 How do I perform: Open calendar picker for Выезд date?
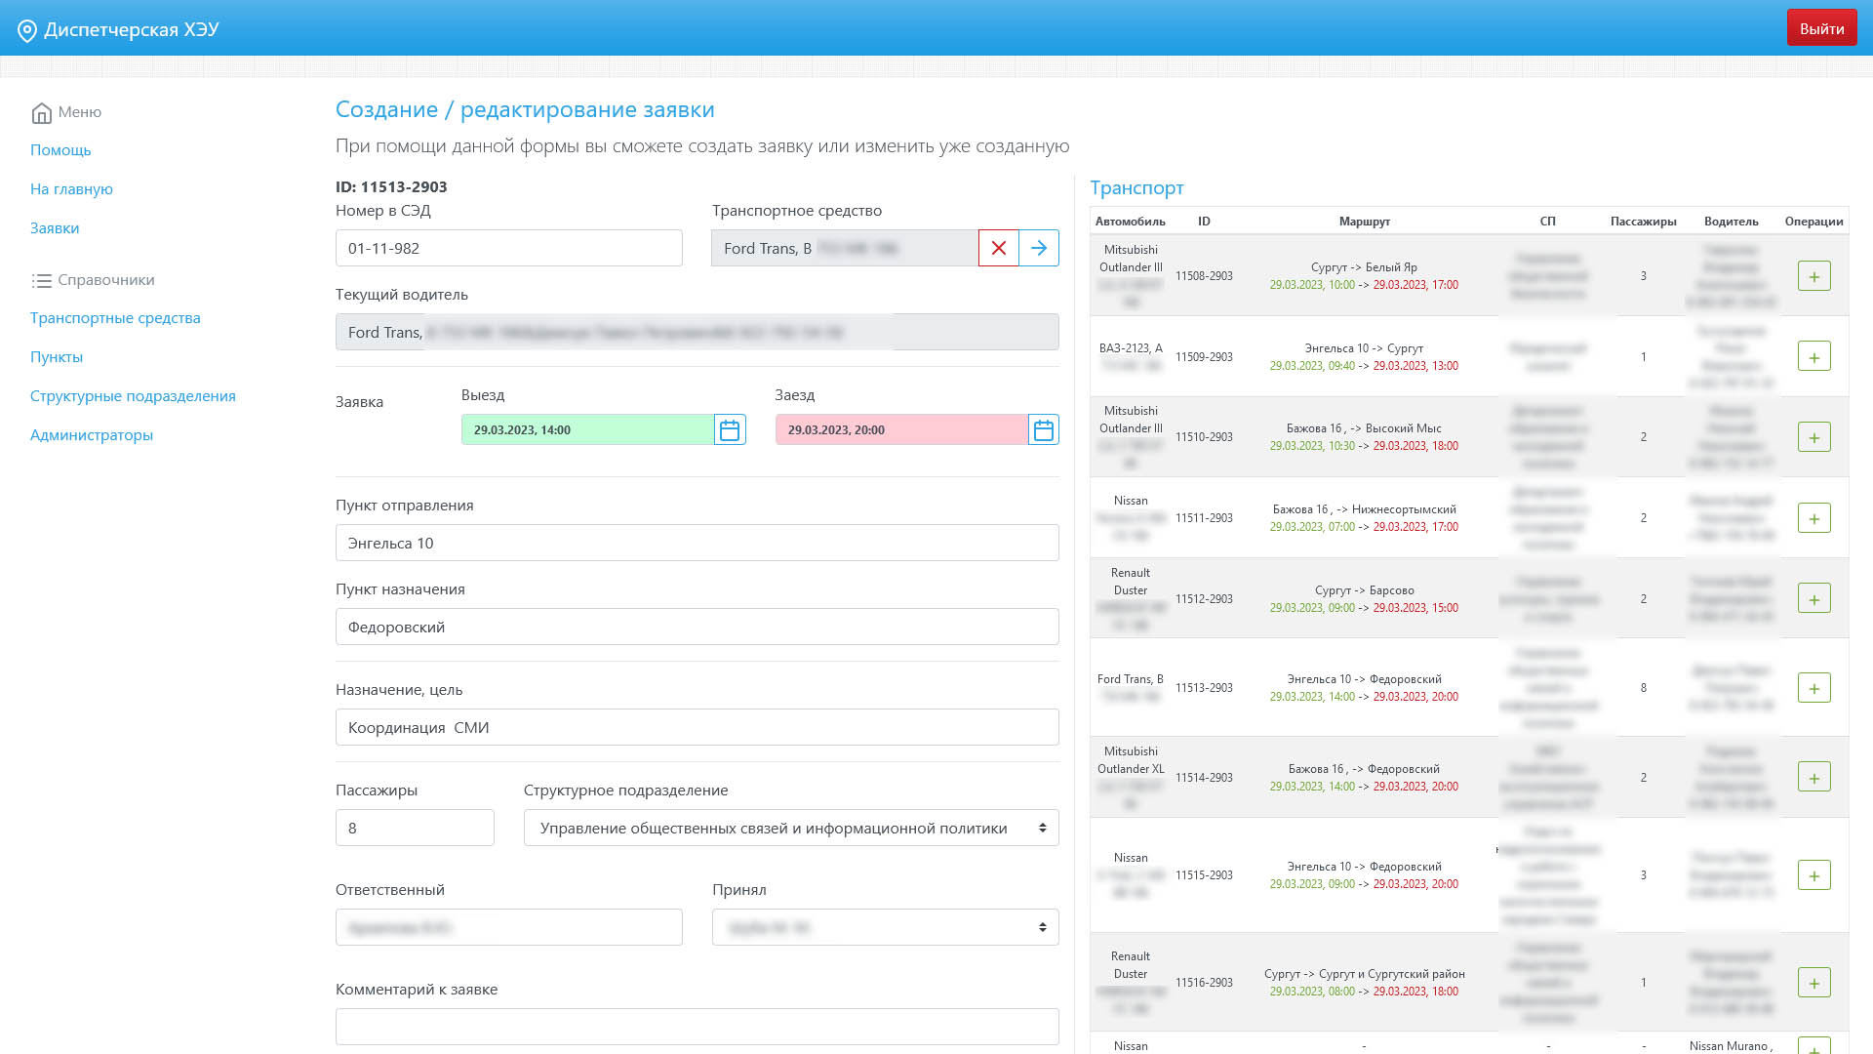pos(730,429)
